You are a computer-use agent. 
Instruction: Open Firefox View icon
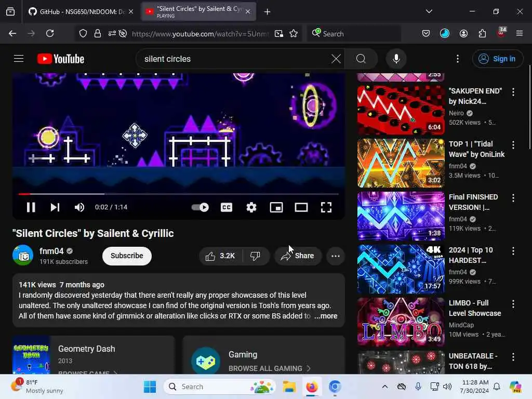click(10, 11)
